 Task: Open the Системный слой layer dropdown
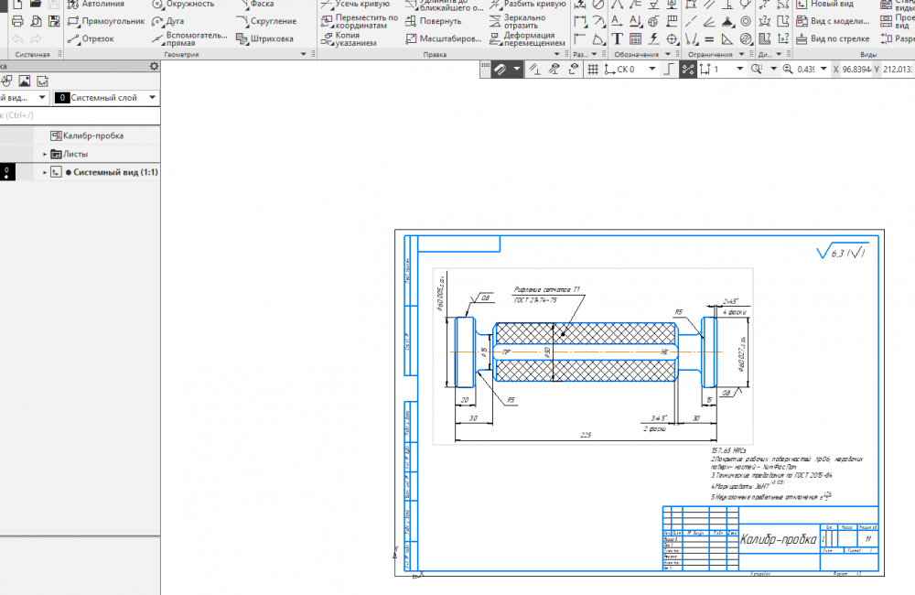tap(105, 98)
